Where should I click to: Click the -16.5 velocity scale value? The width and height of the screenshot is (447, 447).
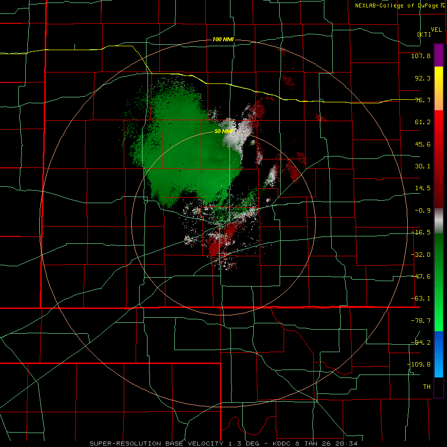coord(421,232)
